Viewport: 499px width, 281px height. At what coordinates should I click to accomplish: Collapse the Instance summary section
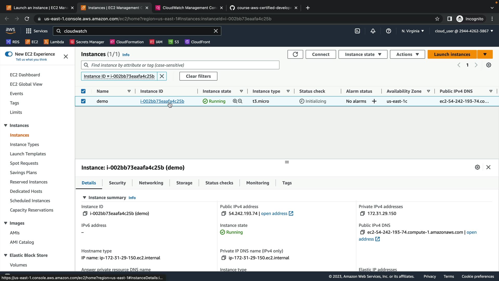pos(84,198)
